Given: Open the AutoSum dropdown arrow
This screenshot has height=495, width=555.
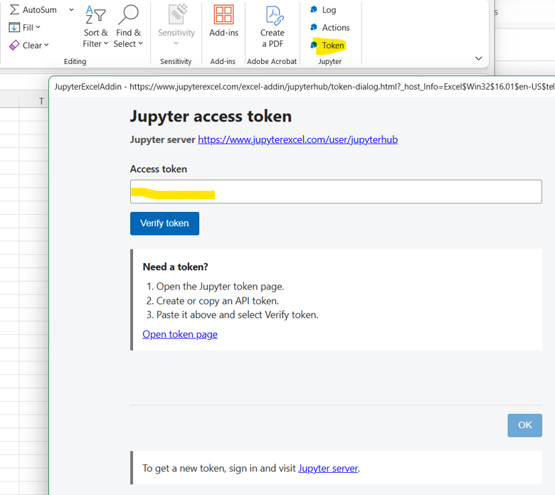Looking at the screenshot, I should coord(71,9).
